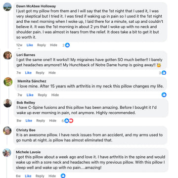Open like reaction on Lori Barnes' comment
Screen dimensions: 178x178
coord(164,73)
